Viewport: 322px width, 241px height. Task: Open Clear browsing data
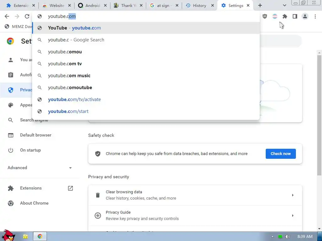(x=195, y=195)
